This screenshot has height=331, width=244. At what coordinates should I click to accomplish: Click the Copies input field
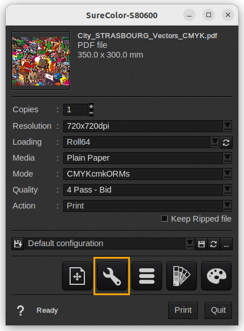tap(76, 109)
